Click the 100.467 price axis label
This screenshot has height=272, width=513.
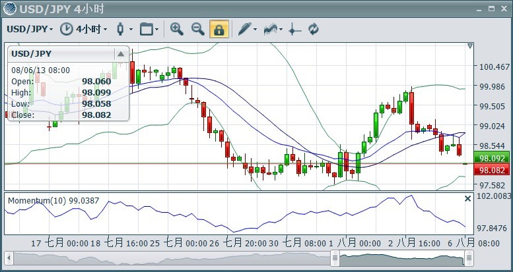click(494, 67)
